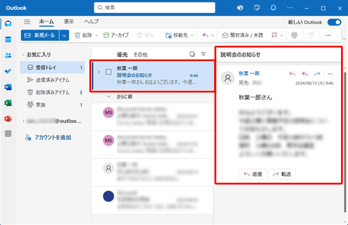Open the ヘルプ tab
This screenshot has width=348, height=225.
92,21
